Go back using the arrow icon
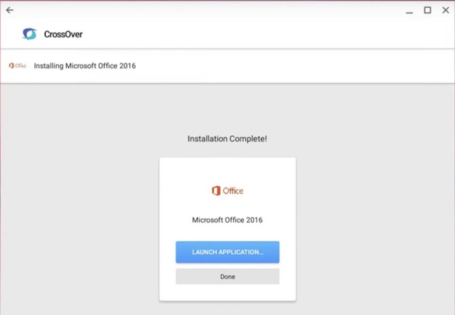The image size is (455, 315). [x=9, y=10]
